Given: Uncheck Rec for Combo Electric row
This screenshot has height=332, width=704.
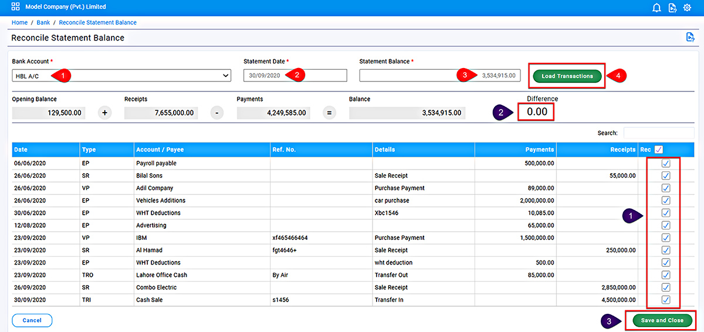Looking at the screenshot, I should click(x=665, y=287).
